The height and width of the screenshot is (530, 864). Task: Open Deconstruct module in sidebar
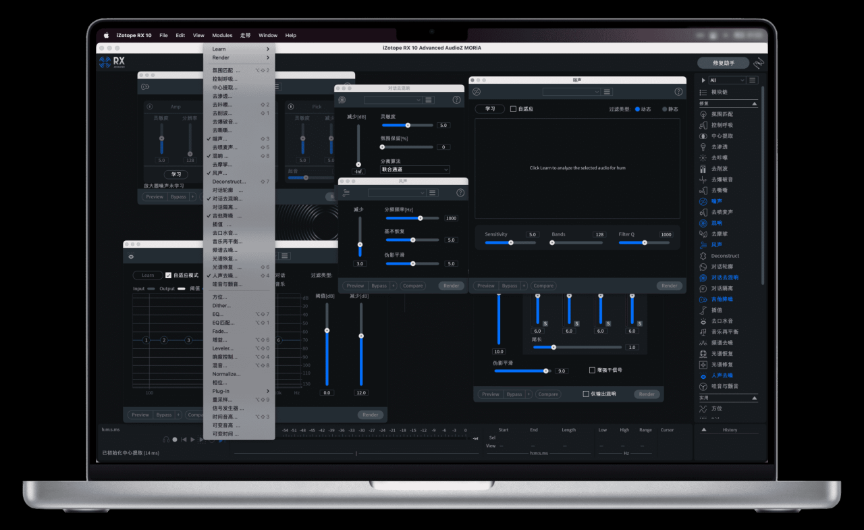pos(725,256)
